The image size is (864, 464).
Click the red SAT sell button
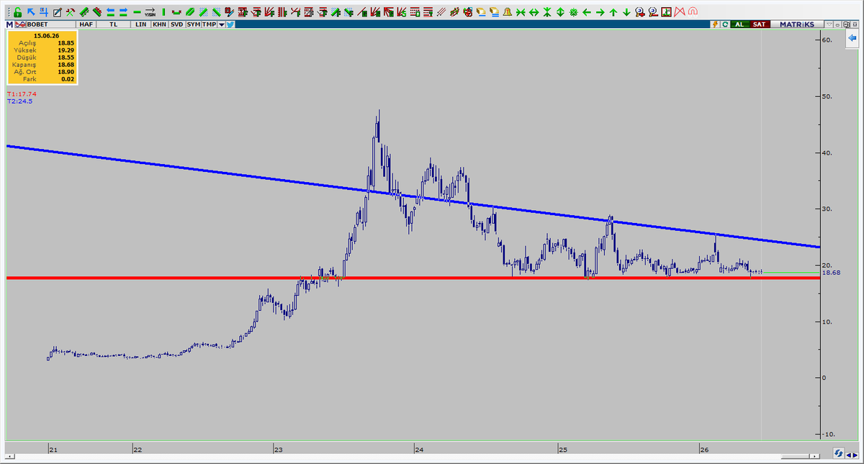click(760, 24)
